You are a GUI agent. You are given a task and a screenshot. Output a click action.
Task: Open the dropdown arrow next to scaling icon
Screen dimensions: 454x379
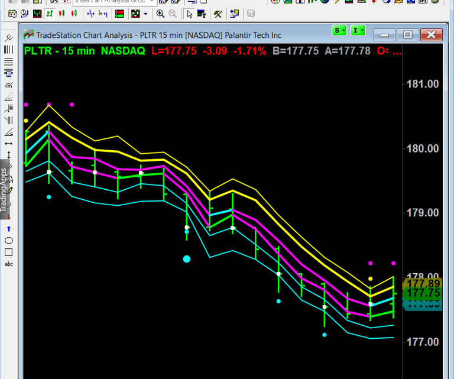[x=145, y=14]
